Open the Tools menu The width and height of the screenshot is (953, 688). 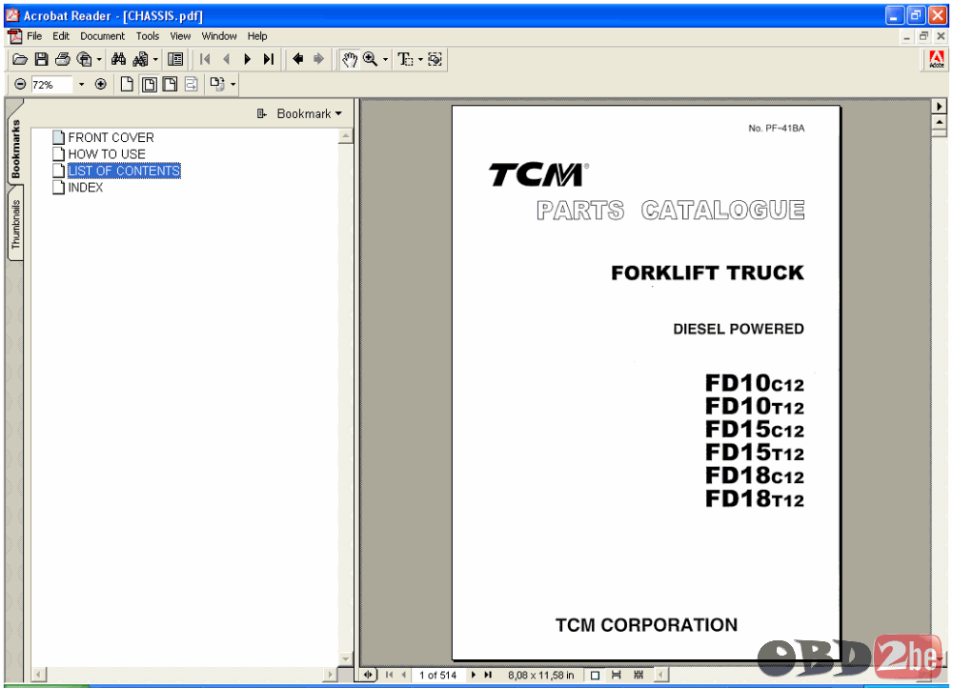(147, 36)
